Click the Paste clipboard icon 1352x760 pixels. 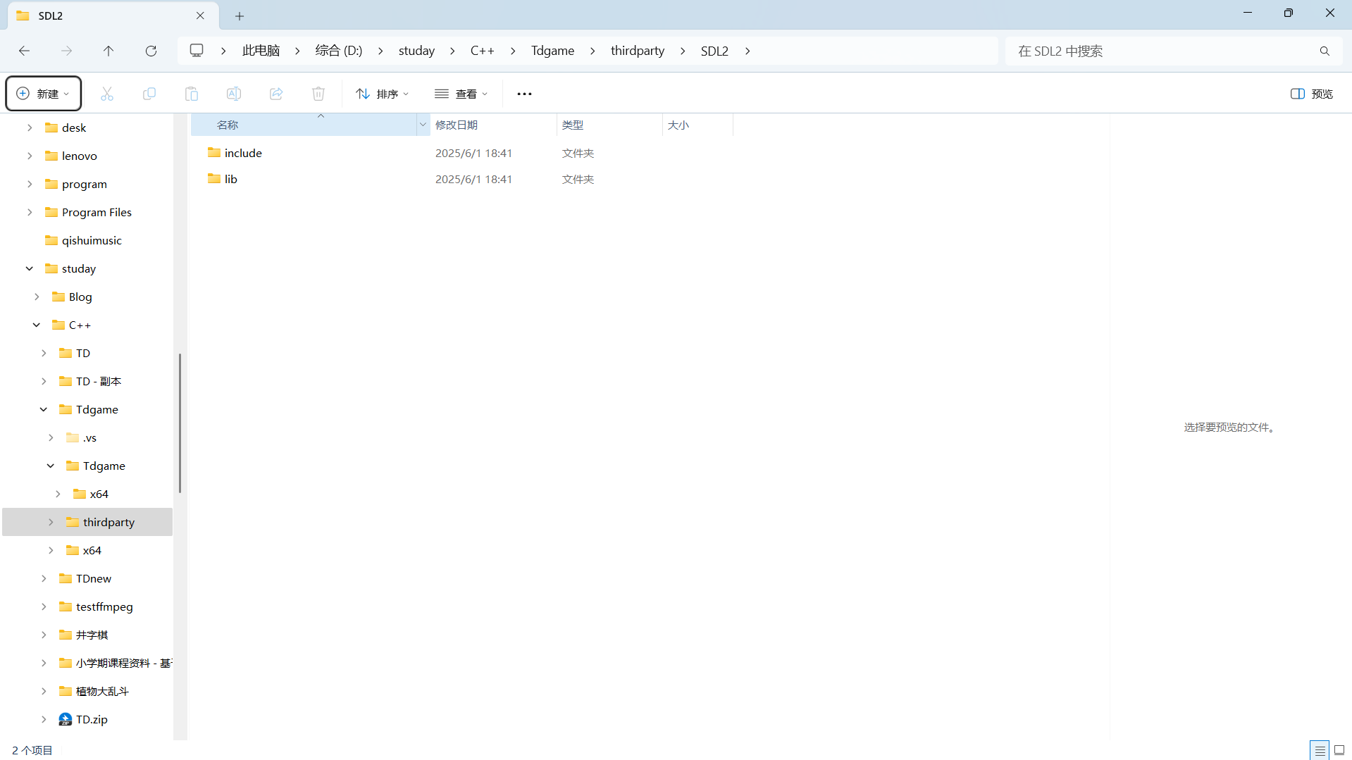click(192, 94)
